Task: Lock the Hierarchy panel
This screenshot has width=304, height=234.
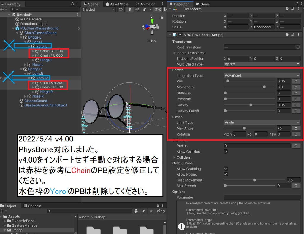Action: click(72, 4)
